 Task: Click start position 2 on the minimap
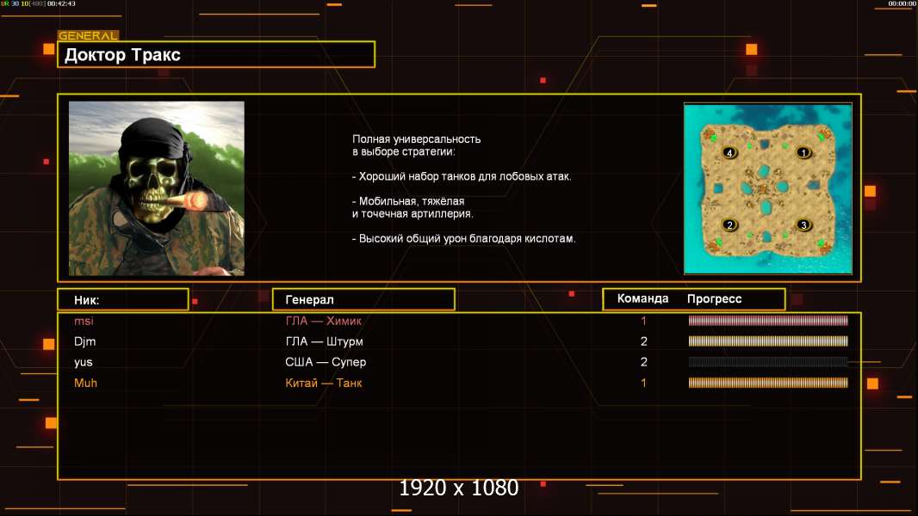click(729, 225)
